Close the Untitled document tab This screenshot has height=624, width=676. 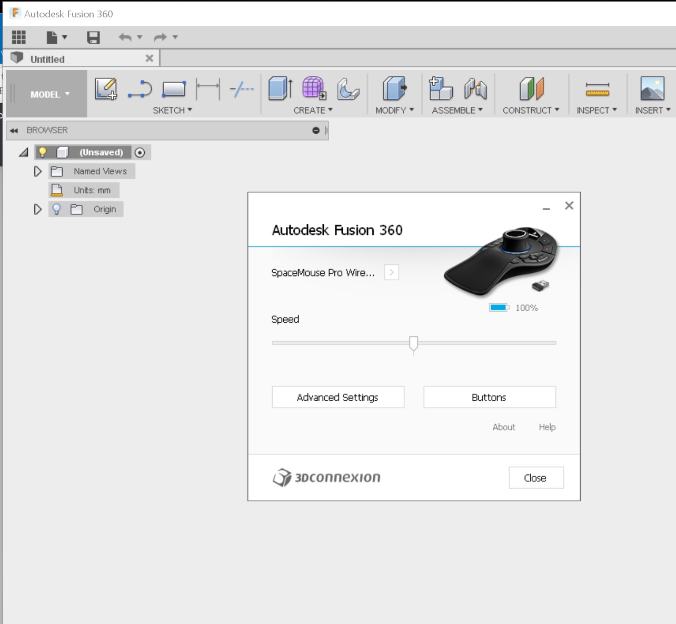coord(150,58)
